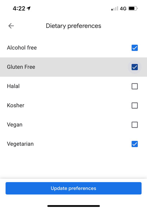Uncheck the Alcohol free checkbox
Viewport: 147px width, 210px height.
point(135,48)
